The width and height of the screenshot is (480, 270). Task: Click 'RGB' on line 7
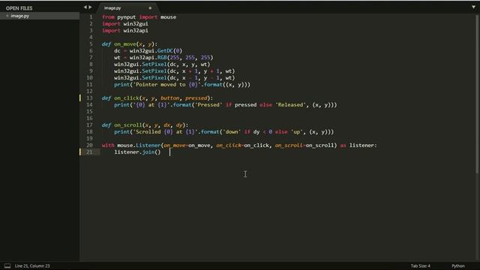(x=162, y=58)
